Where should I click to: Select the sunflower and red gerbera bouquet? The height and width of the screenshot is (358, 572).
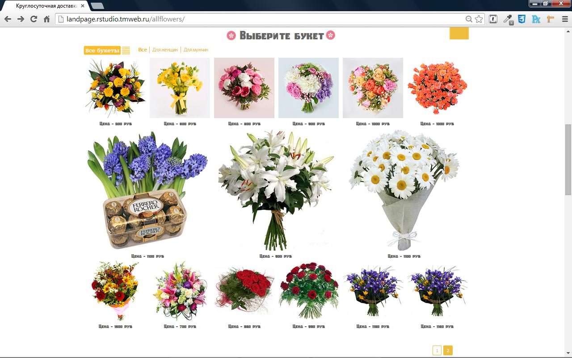[x=115, y=291]
